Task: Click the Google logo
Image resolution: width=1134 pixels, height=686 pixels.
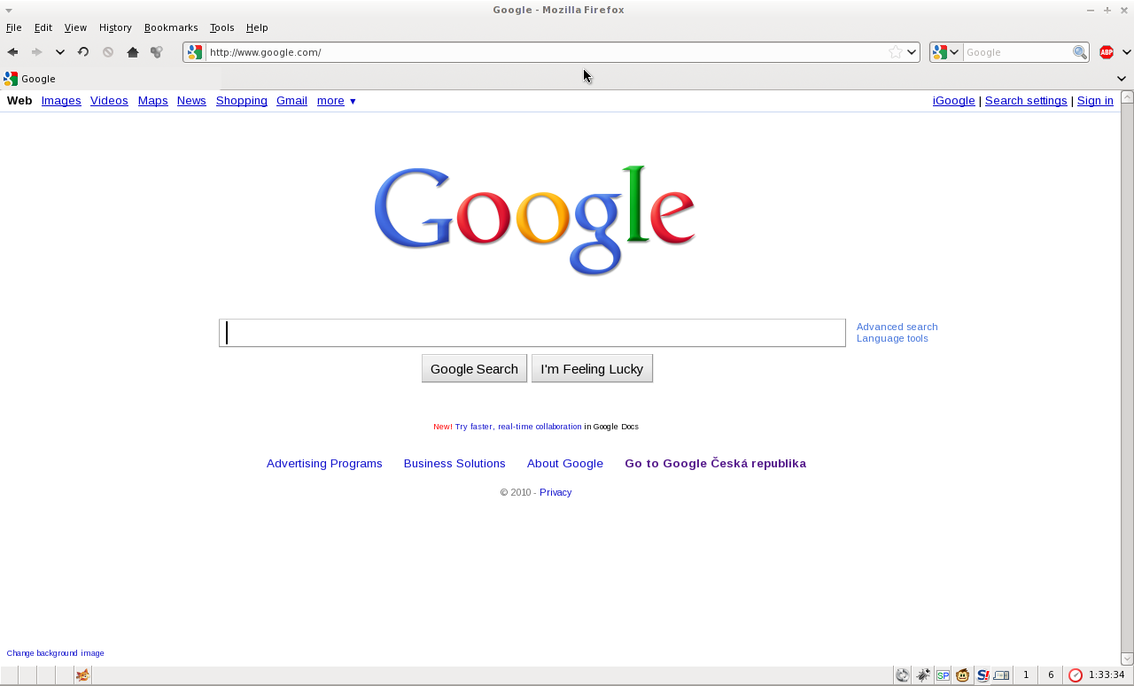Action: coord(535,220)
